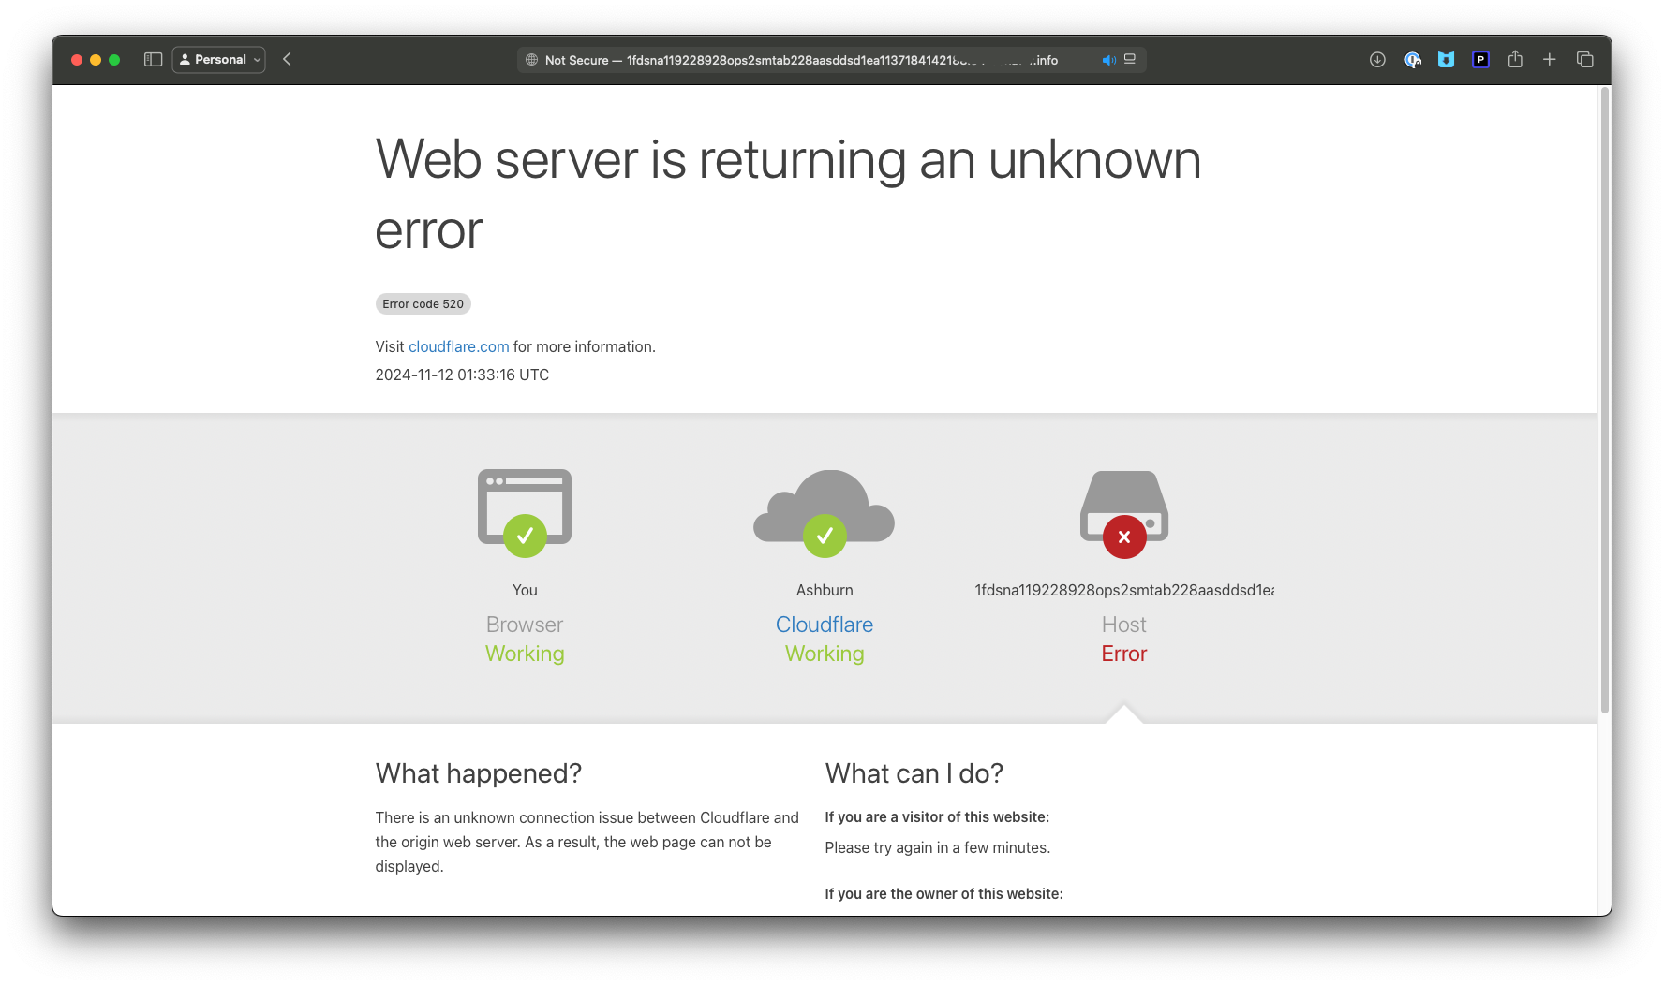Click the Share toolbar button
This screenshot has height=985, width=1664.
pos(1515,60)
